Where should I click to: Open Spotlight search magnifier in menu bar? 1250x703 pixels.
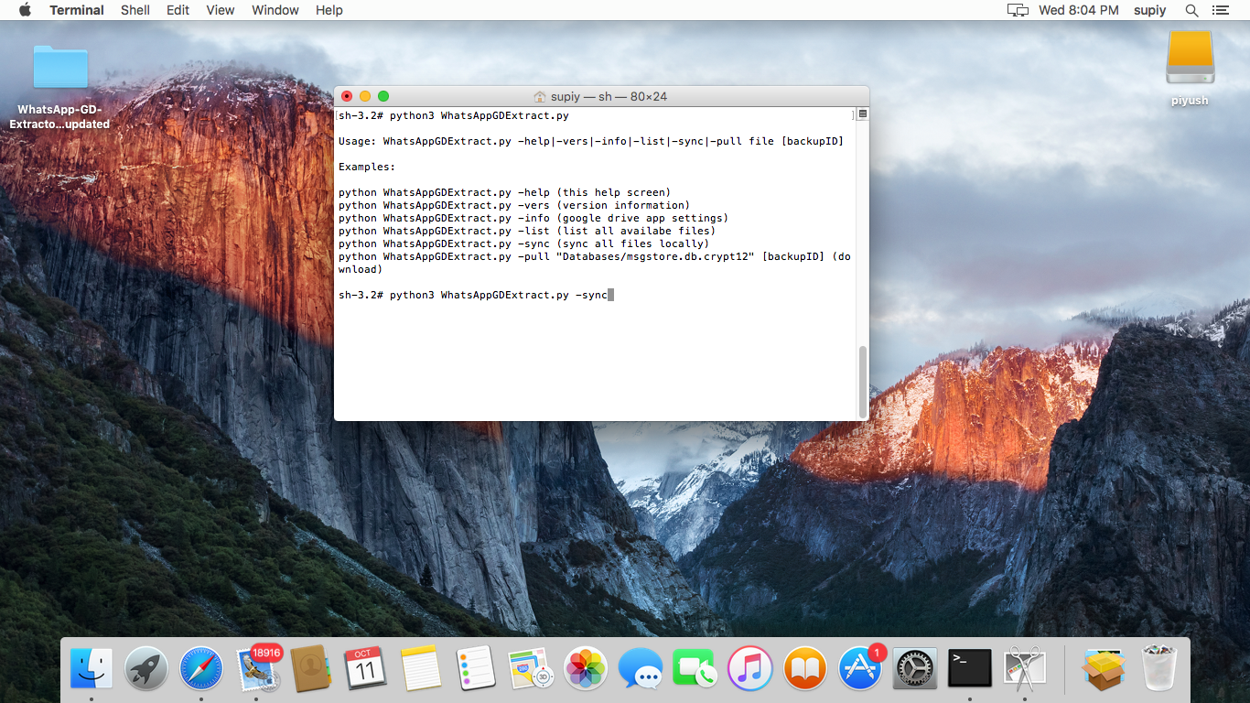click(1191, 10)
